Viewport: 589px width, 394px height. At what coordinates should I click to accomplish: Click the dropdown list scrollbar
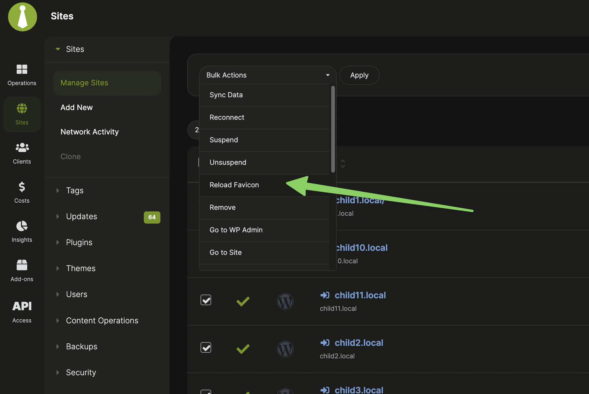[x=333, y=129]
